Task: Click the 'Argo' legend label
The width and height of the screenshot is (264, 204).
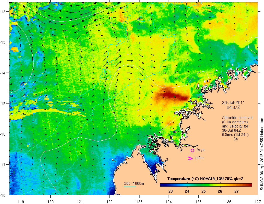Action: tap(200, 150)
